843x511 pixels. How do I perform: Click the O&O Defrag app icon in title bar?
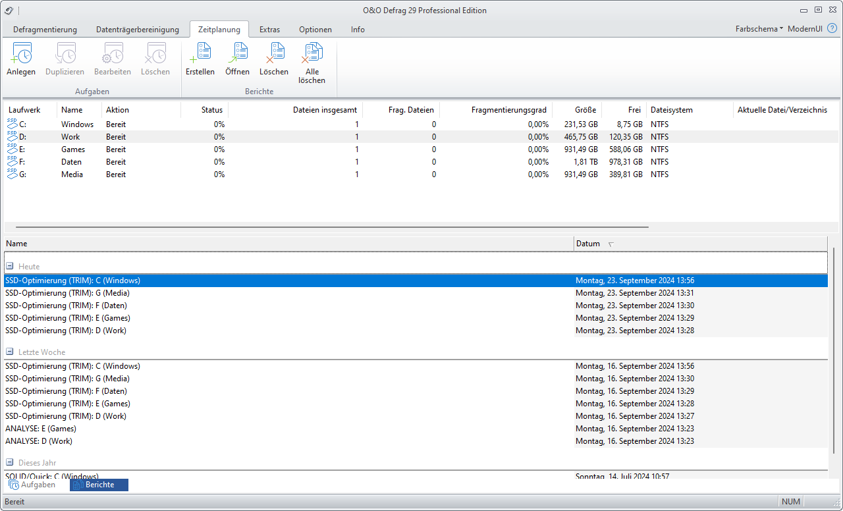9,11
